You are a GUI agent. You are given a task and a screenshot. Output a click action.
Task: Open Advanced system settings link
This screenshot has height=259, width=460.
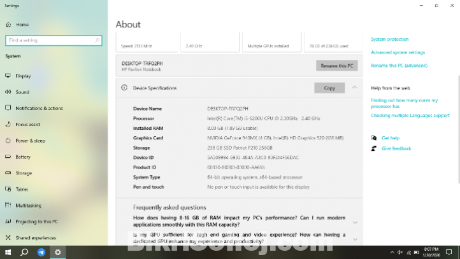click(x=398, y=52)
